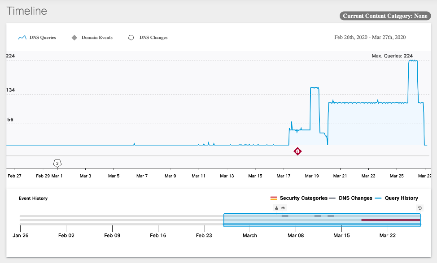Click the Mar 08 tick on history axis
The image size is (437, 263).
tap(296, 235)
